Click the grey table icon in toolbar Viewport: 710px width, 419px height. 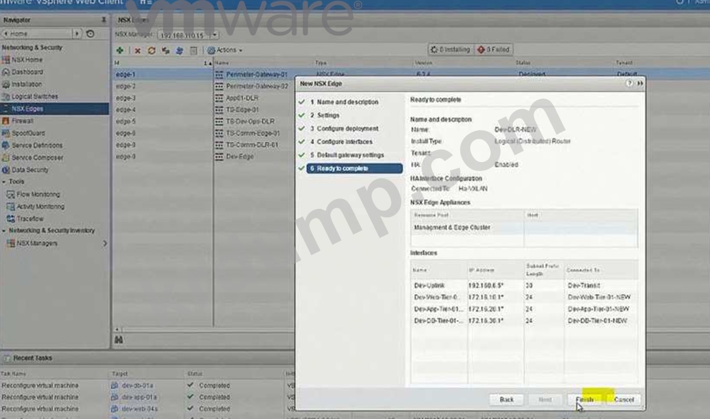(193, 50)
